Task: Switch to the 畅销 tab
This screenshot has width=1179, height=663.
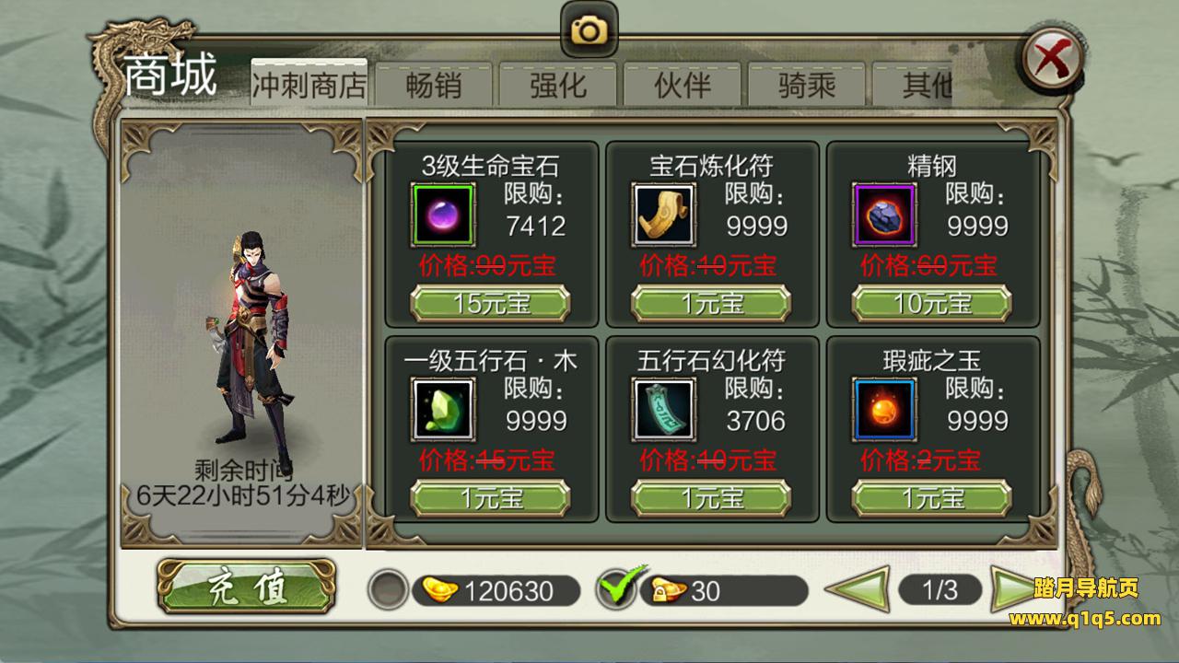Action: (434, 86)
